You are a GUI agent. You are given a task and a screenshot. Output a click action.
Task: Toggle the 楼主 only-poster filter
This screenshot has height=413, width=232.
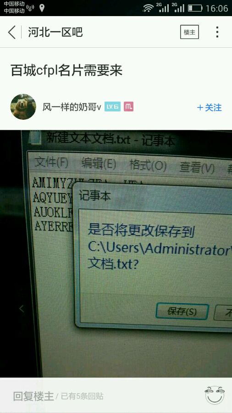[x=189, y=32]
